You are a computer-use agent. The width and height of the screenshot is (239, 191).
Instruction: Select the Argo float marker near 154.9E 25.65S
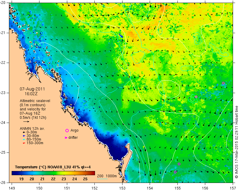click(x=175, y=172)
